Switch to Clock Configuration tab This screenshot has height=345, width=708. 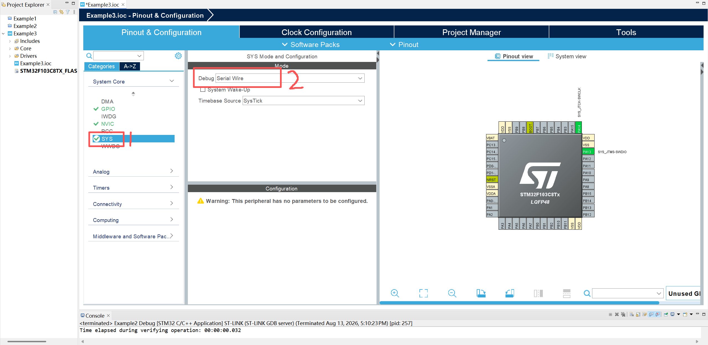(x=317, y=32)
